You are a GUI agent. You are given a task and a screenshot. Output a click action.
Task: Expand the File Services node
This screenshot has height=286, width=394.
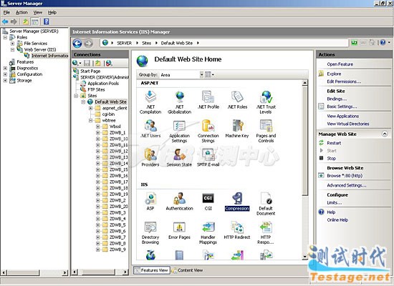coord(12,44)
